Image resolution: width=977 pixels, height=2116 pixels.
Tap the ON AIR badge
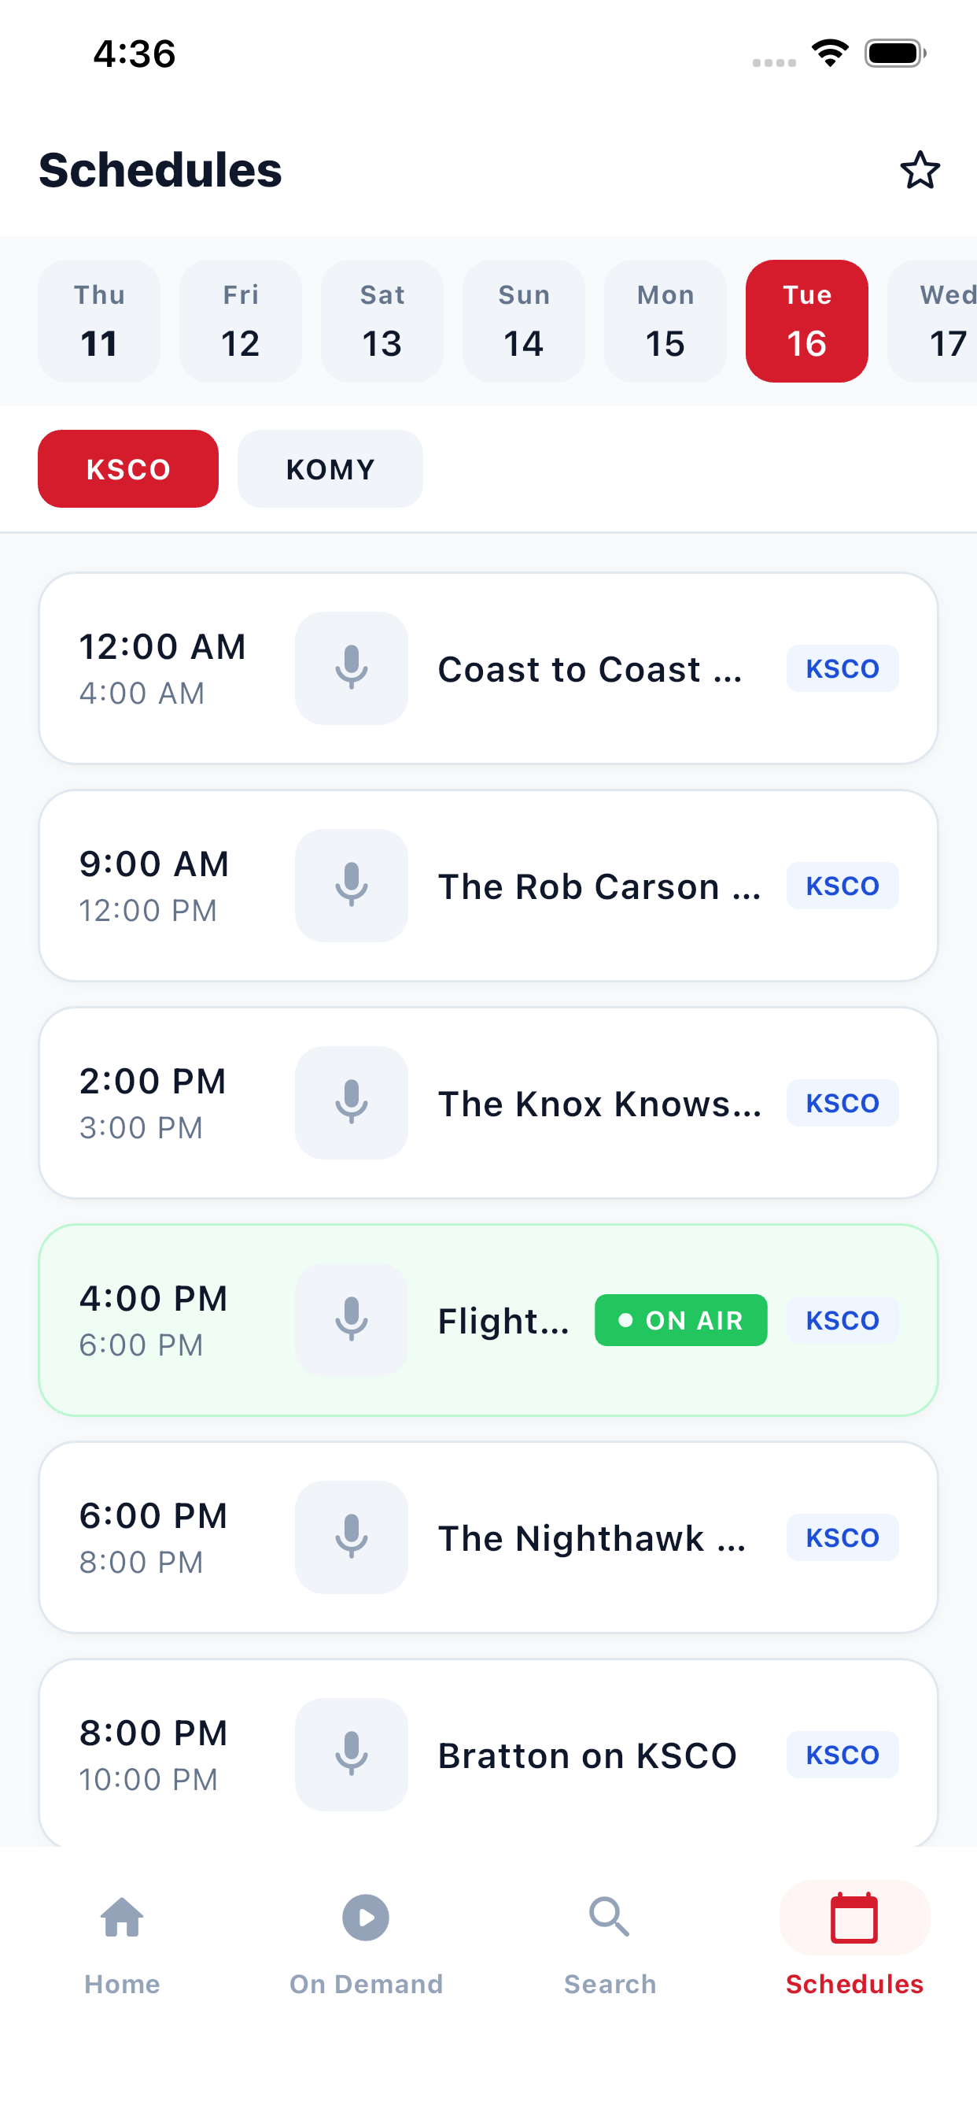(x=680, y=1320)
